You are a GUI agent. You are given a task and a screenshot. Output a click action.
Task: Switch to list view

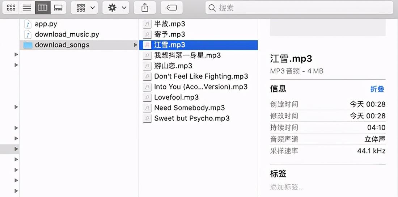pyautogui.click(x=27, y=8)
